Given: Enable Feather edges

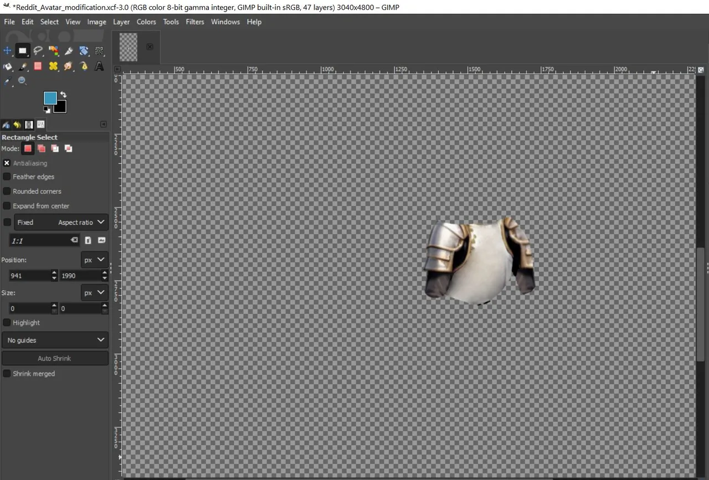Looking at the screenshot, I should 7,177.
